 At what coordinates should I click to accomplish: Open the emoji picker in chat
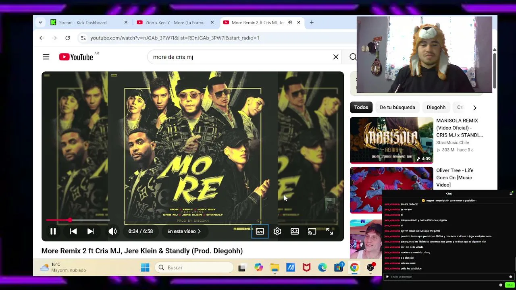510,277
